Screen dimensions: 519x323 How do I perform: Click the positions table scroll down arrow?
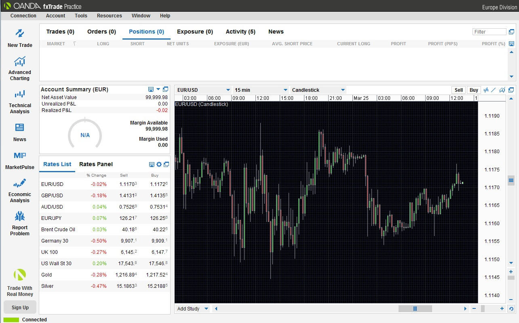pyautogui.click(x=511, y=76)
